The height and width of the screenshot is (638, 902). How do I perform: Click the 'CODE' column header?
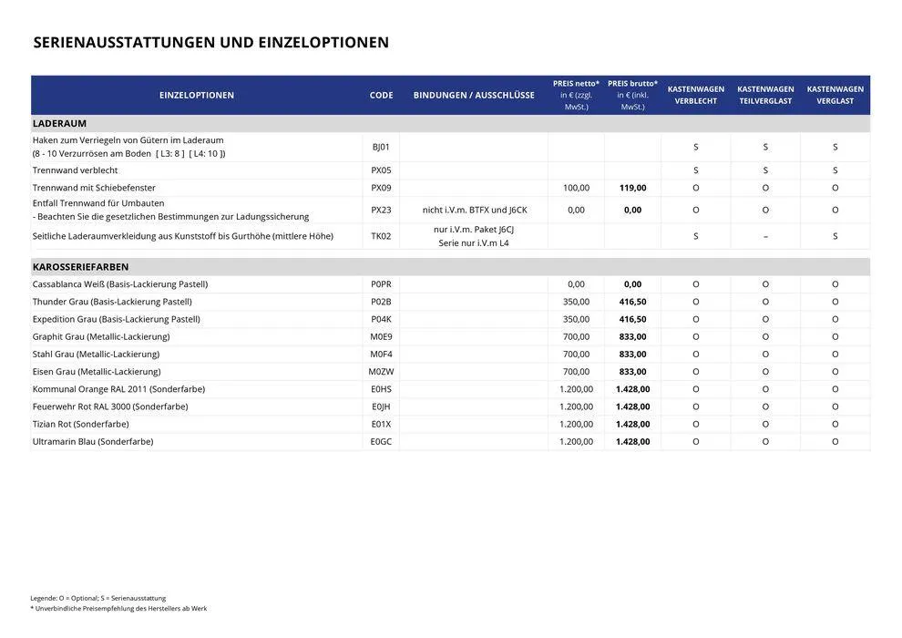click(x=381, y=96)
